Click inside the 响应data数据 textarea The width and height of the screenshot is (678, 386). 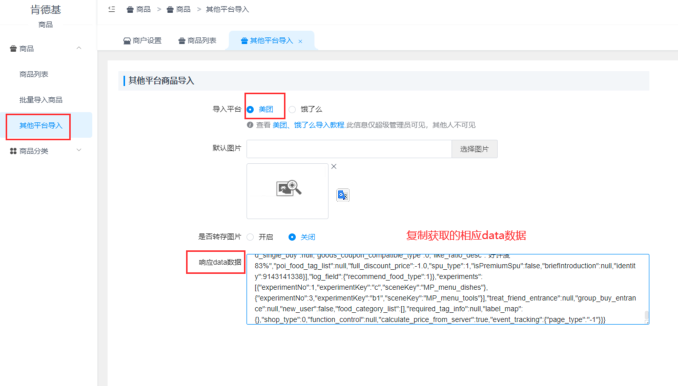(447, 289)
